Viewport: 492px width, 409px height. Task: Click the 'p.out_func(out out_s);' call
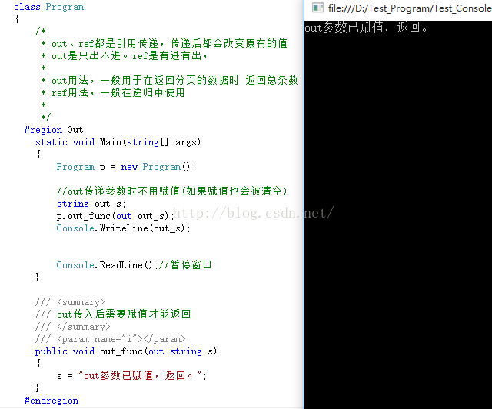pos(115,216)
